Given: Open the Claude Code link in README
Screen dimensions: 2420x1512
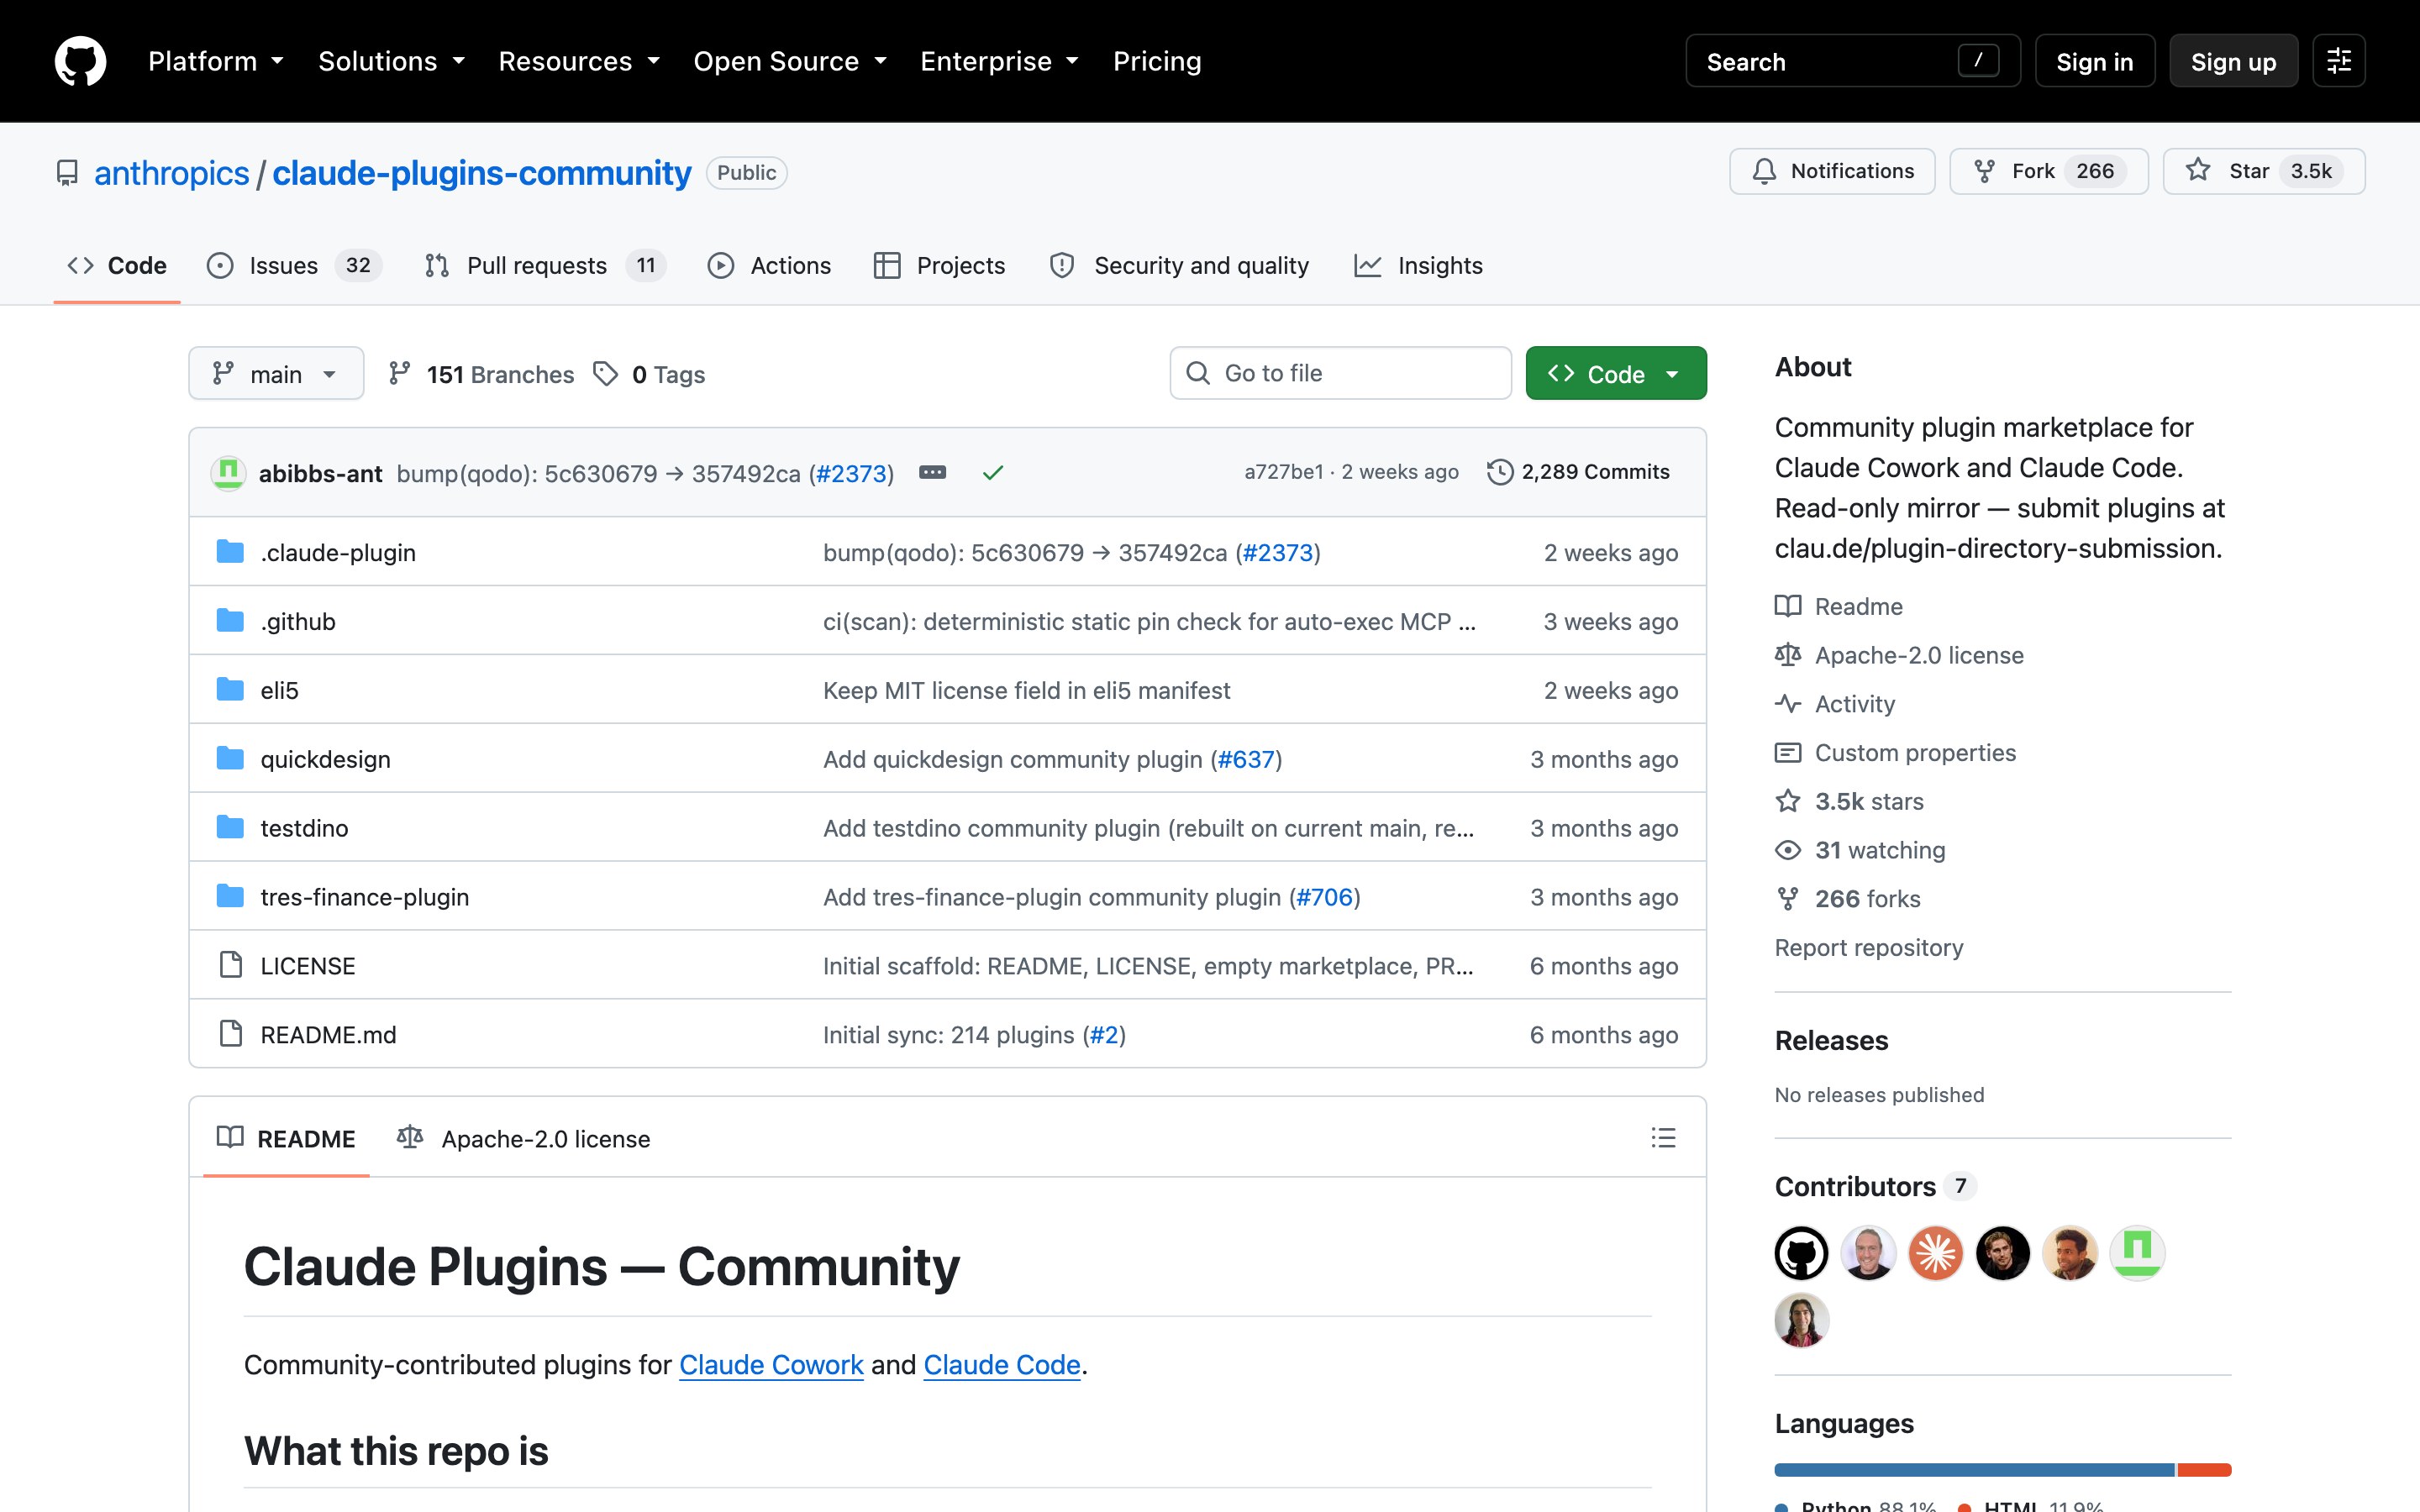Looking at the screenshot, I should pos(1002,1364).
